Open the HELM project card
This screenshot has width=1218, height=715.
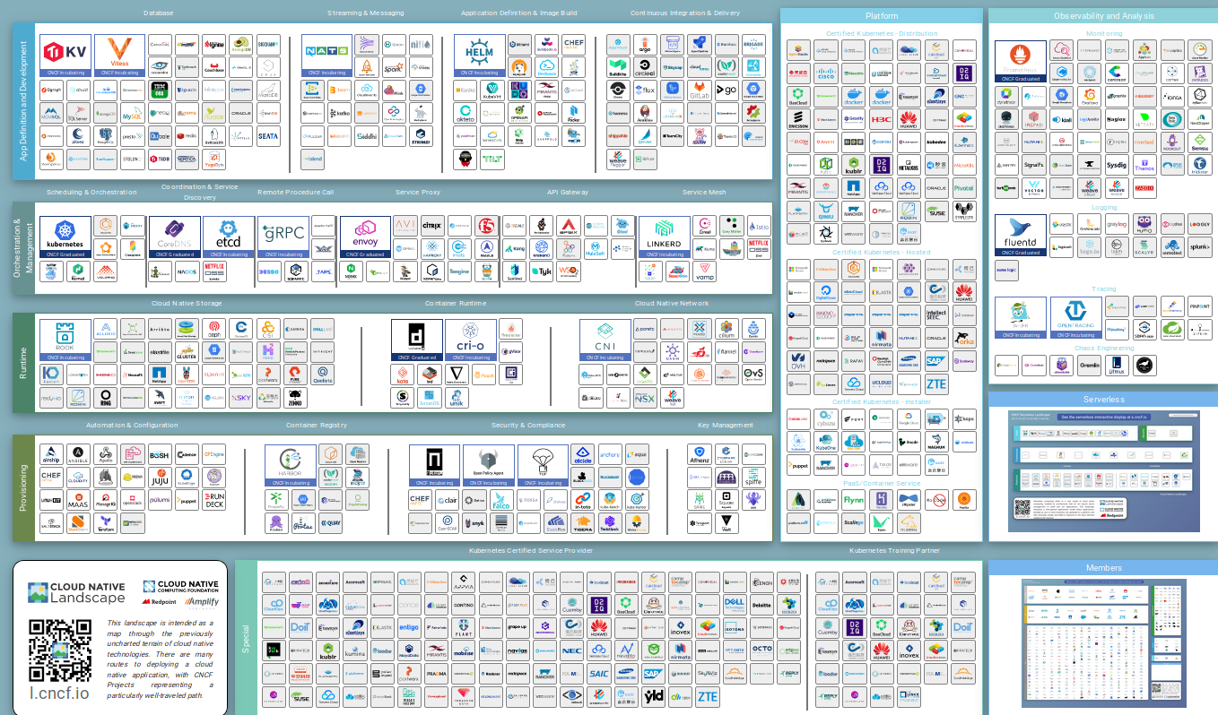click(479, 55)
